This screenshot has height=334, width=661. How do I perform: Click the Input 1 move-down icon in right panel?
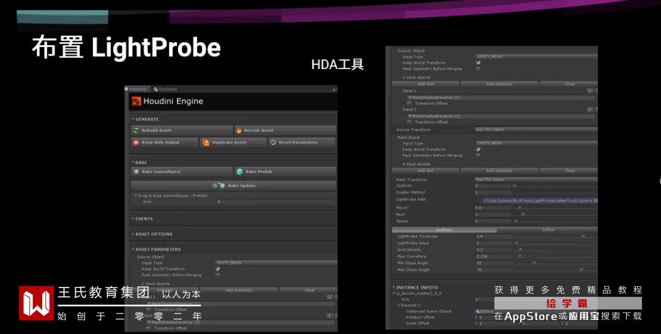[590, 91]
